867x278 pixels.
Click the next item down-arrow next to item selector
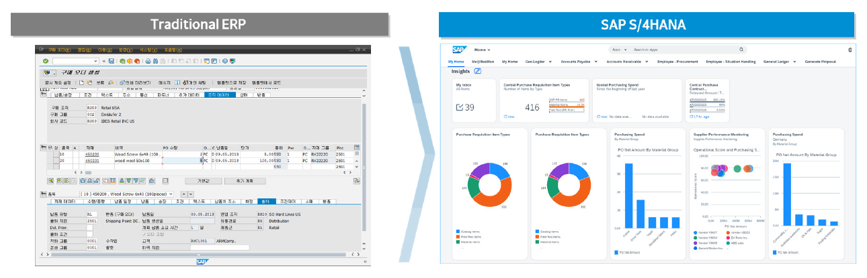click(191, 194)
